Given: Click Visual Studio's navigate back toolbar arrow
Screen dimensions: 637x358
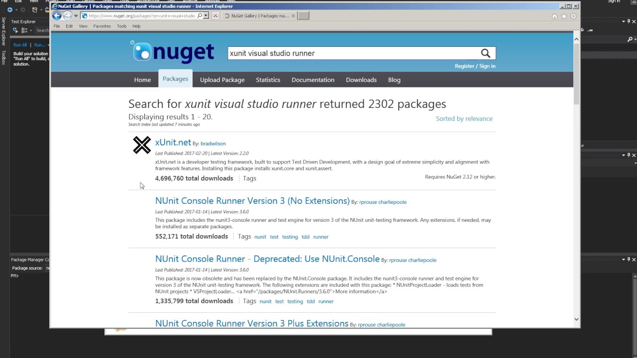Looking at the screenshot, I should 9,9.
